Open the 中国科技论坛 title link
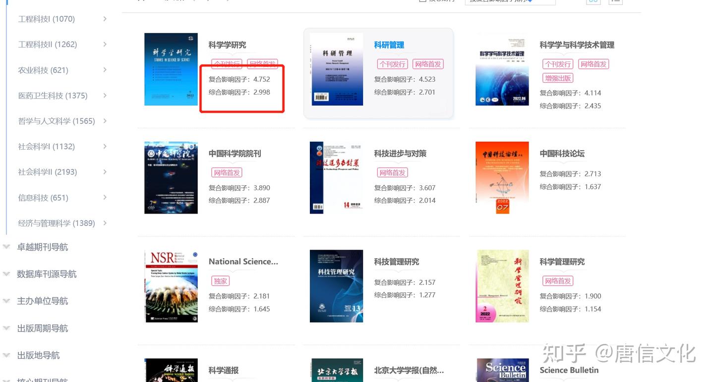 point(562,154)
